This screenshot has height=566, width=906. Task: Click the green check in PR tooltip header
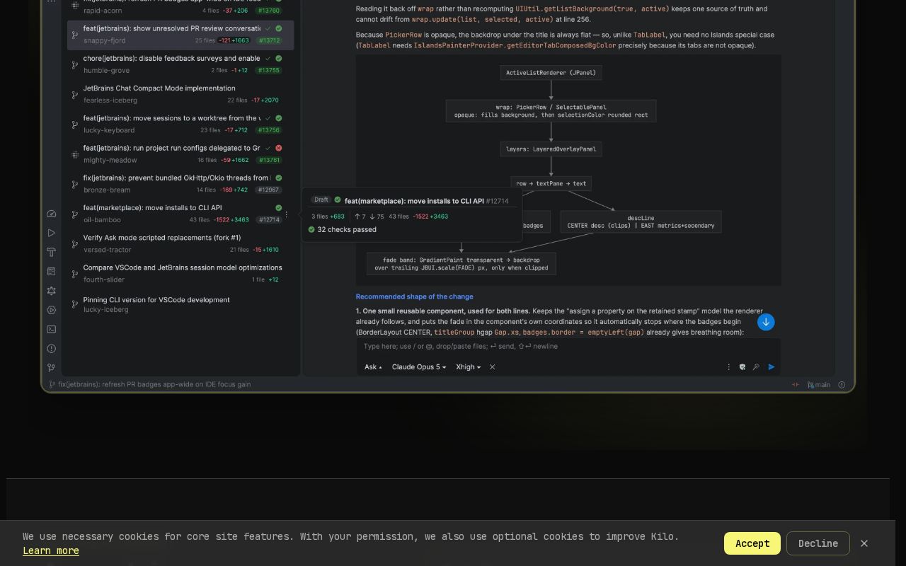pyautogui.click(x=338, y=200)
